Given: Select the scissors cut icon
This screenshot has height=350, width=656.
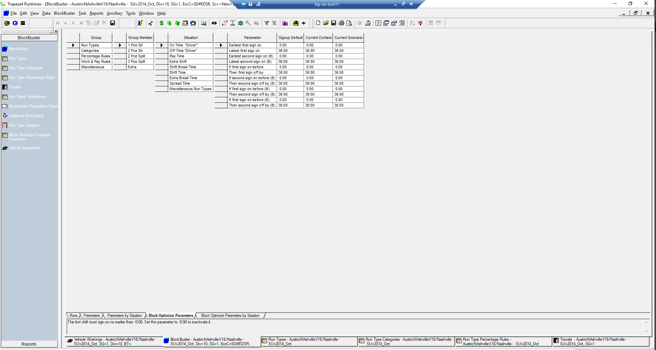Looking at the screenshot, I should pyautogui.click(x=151, y=23).
